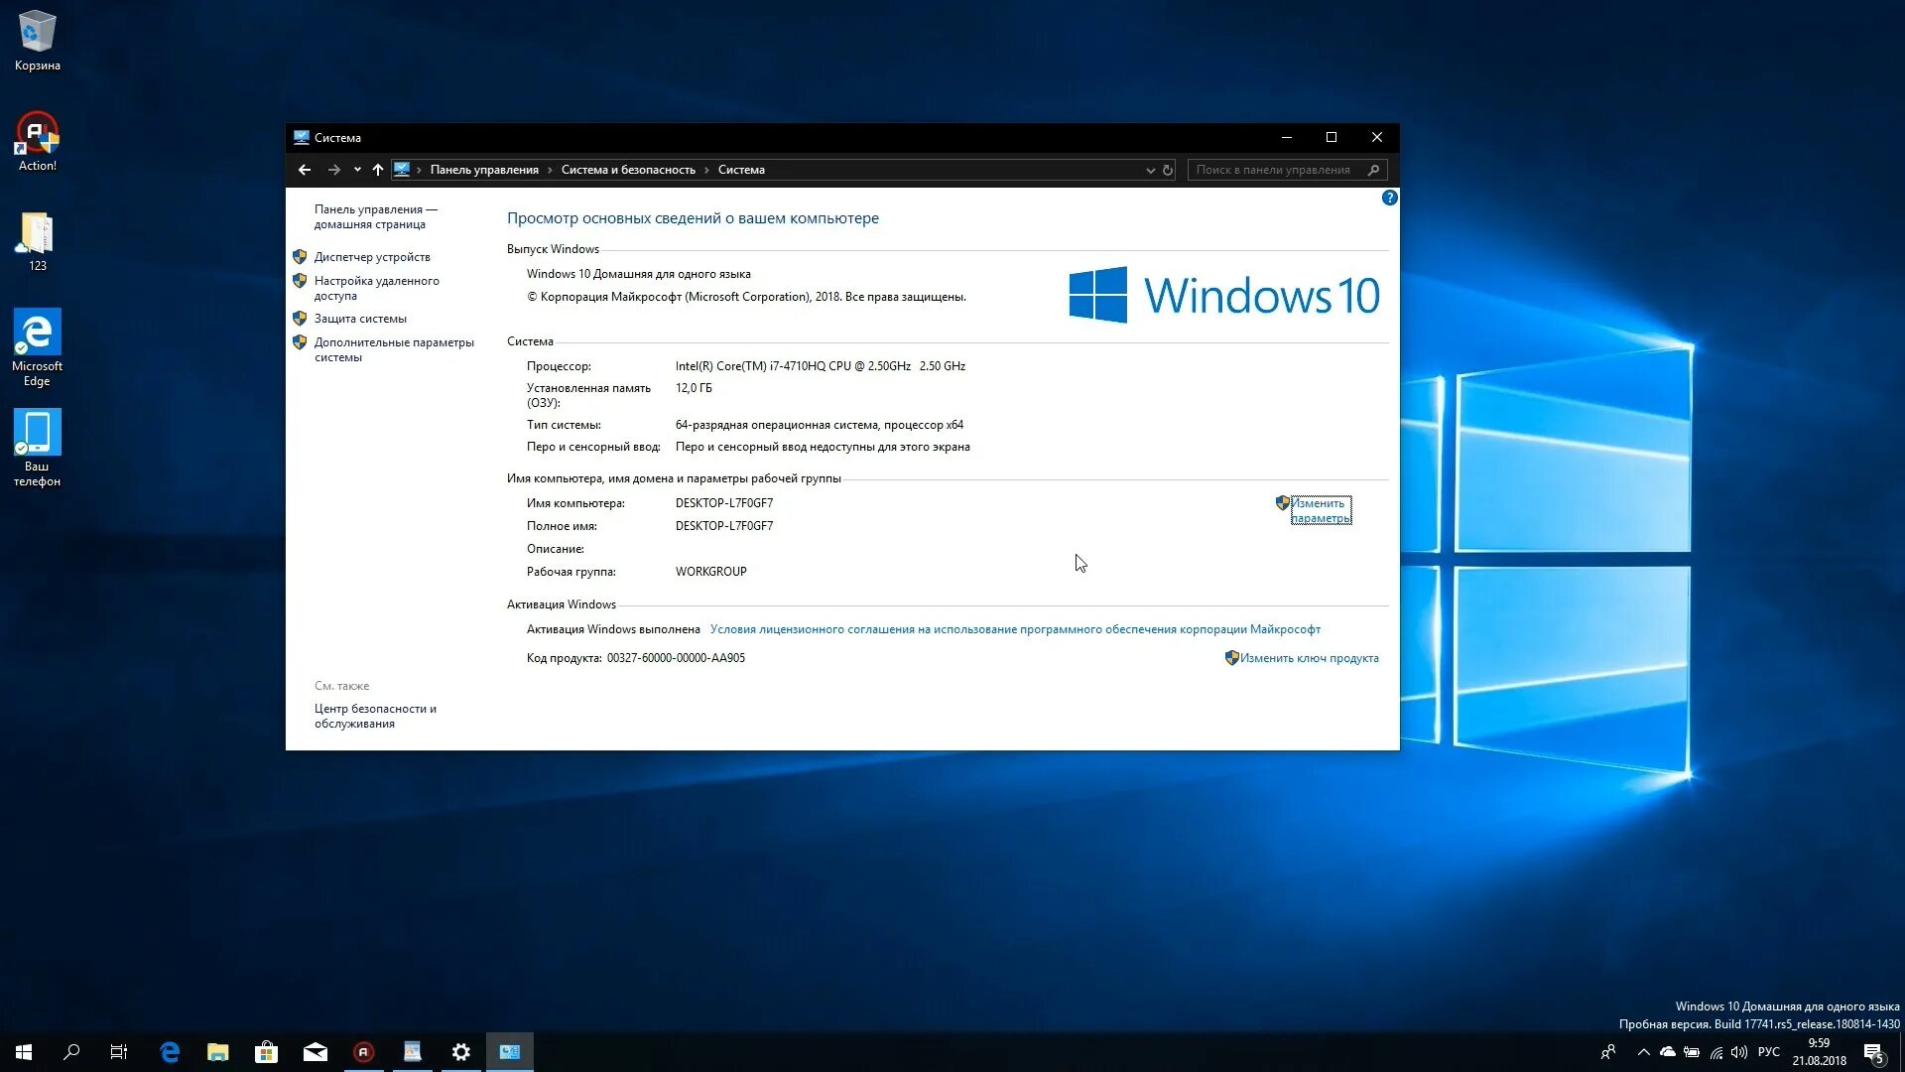Click System and Security breadcrumb item
The height and width of the screenshot is (1072, 1905).
[628, 170]
